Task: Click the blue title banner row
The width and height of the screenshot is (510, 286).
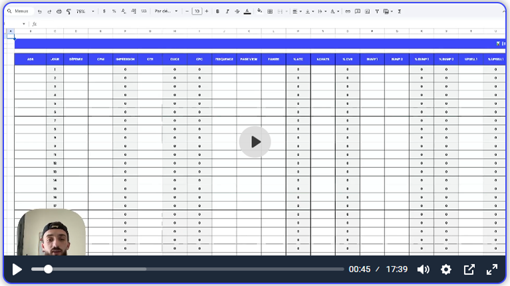Action: [260, 44]
